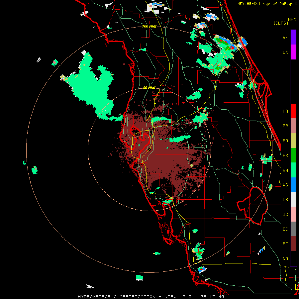Click the RF purple legend color swatch
The height and width of the screenshot is (299, 299).
(293, 37)
